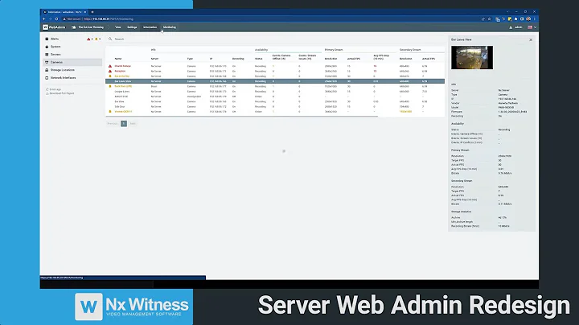
Task: Click the browser back arrow
Action: 44,19
